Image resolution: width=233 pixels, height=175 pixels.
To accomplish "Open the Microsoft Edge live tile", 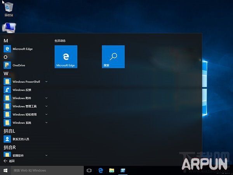I will tap(66, 57).
